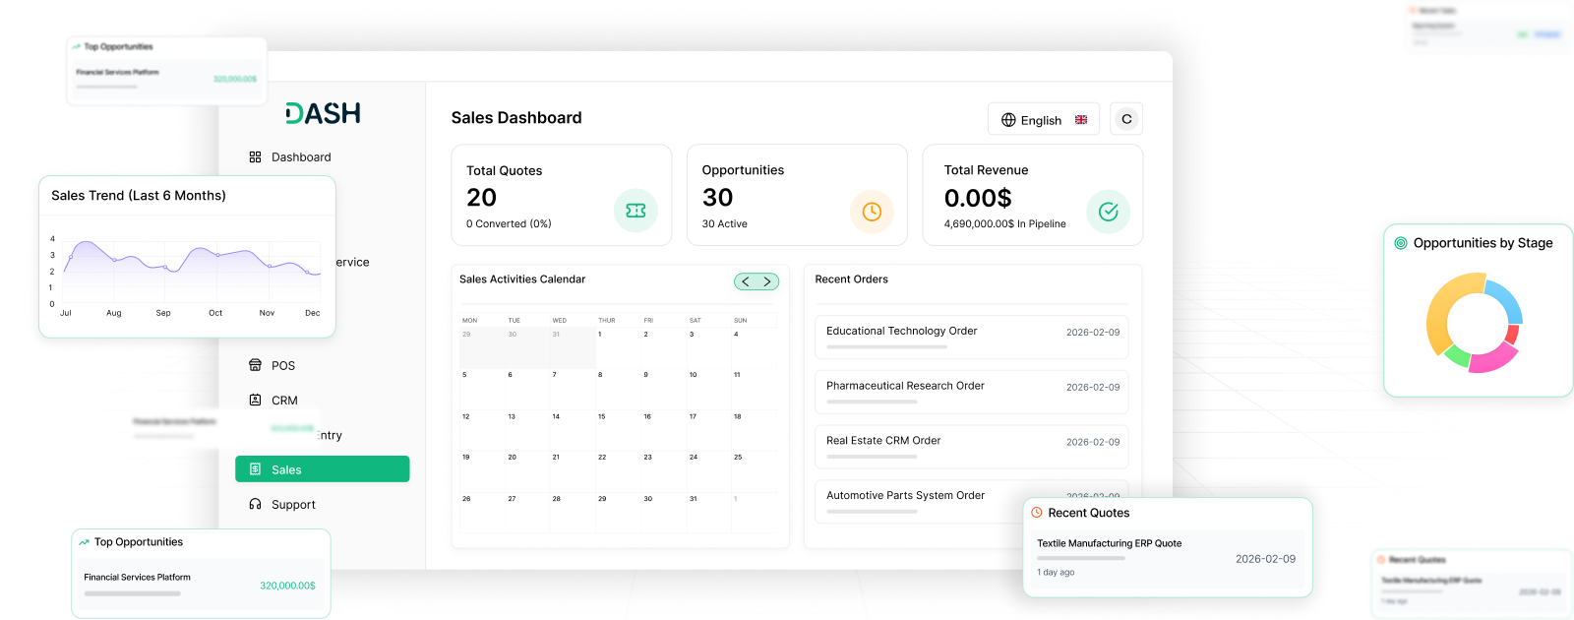Viewport: 1574px width, 620px height.
Task: Click the Opportunities card
Action: (x=797, y=196)
